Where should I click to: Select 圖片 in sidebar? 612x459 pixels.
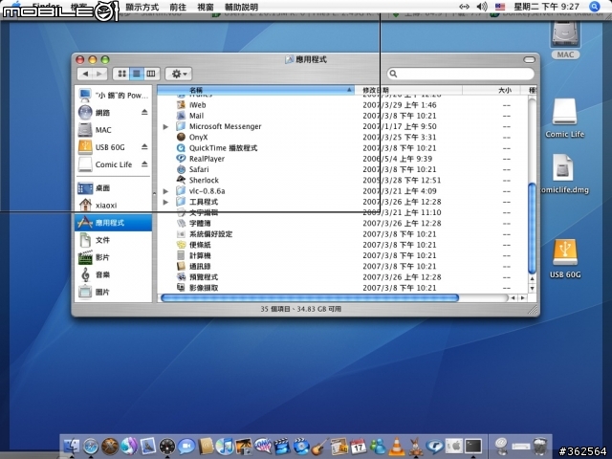click(113, 292)
